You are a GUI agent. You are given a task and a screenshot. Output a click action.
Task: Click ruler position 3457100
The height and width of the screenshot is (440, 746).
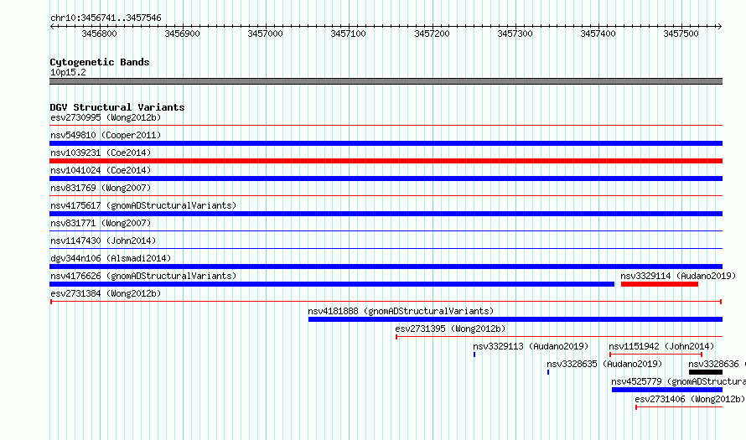pos(348,34)
